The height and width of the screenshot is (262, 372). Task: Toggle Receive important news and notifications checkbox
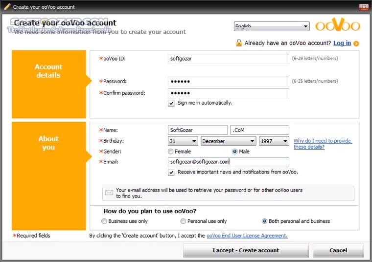[x=171, y=173]
